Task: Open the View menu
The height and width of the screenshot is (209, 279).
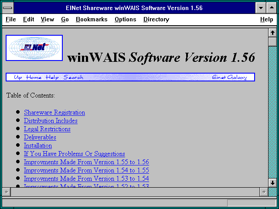Action: pyautogui.click(x=48, y=19)
